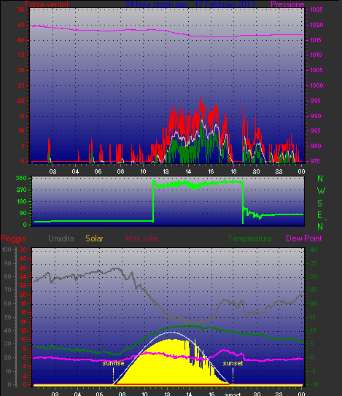342x396 pixels.
Task: Click the magenta Dew Point legend label
Action: 304,238
